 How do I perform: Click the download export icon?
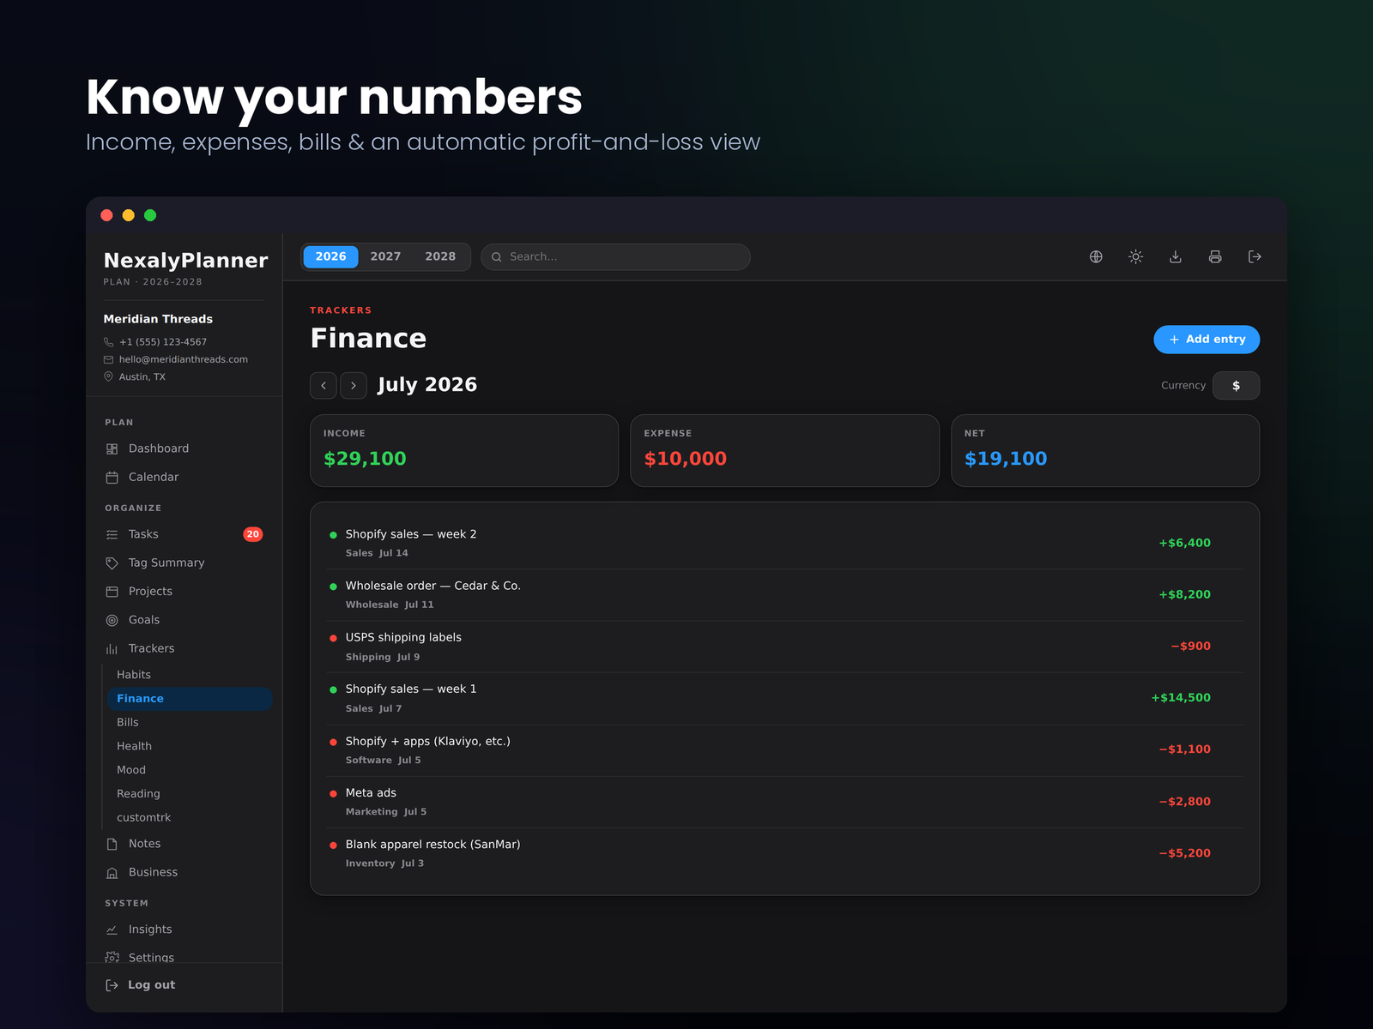point(1176,256)
